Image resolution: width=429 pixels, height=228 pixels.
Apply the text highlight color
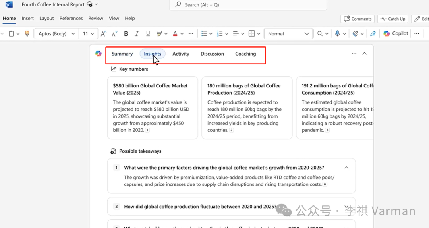(x=159, y=34)
